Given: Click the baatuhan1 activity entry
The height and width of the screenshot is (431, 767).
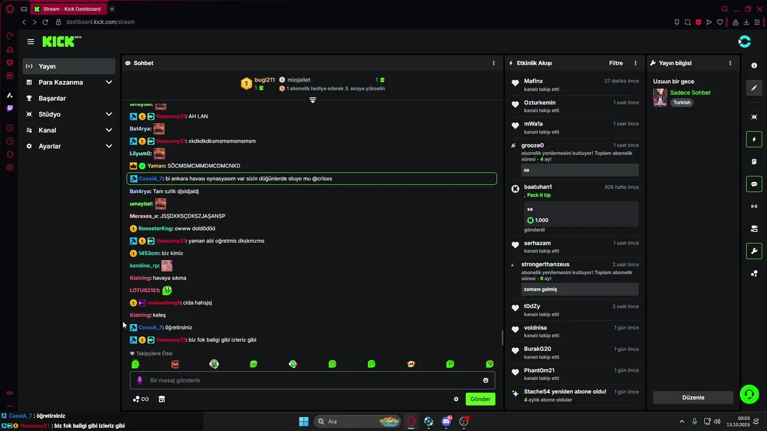Looking at the screenshot, I should (x=575, y=209).
